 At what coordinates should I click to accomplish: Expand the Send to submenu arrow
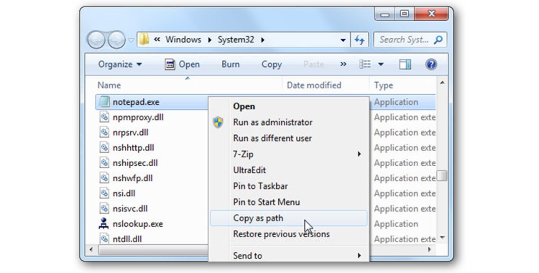[359, 255]
